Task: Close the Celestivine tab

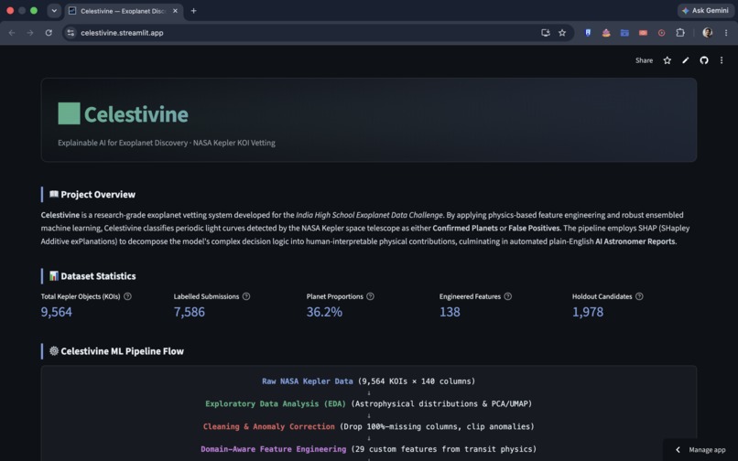Action: coord(175,11)
